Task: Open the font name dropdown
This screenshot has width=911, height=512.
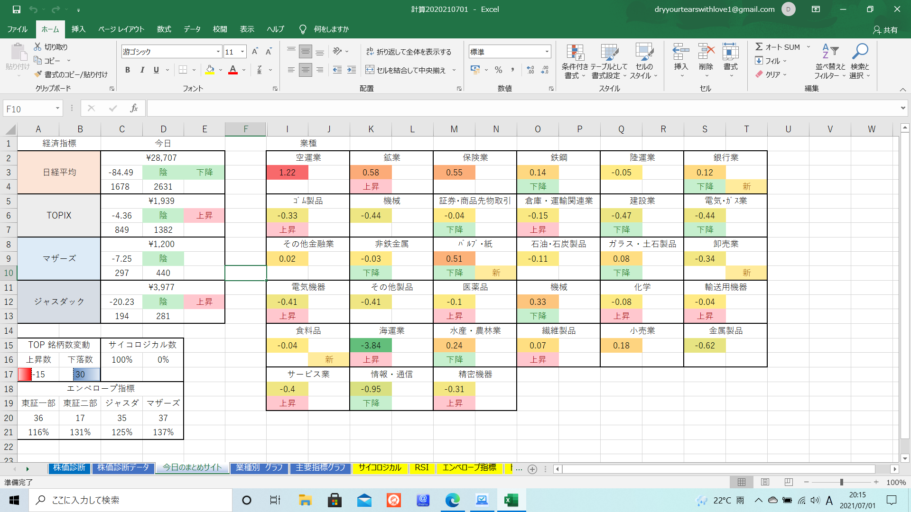Action: click(218, 52)
